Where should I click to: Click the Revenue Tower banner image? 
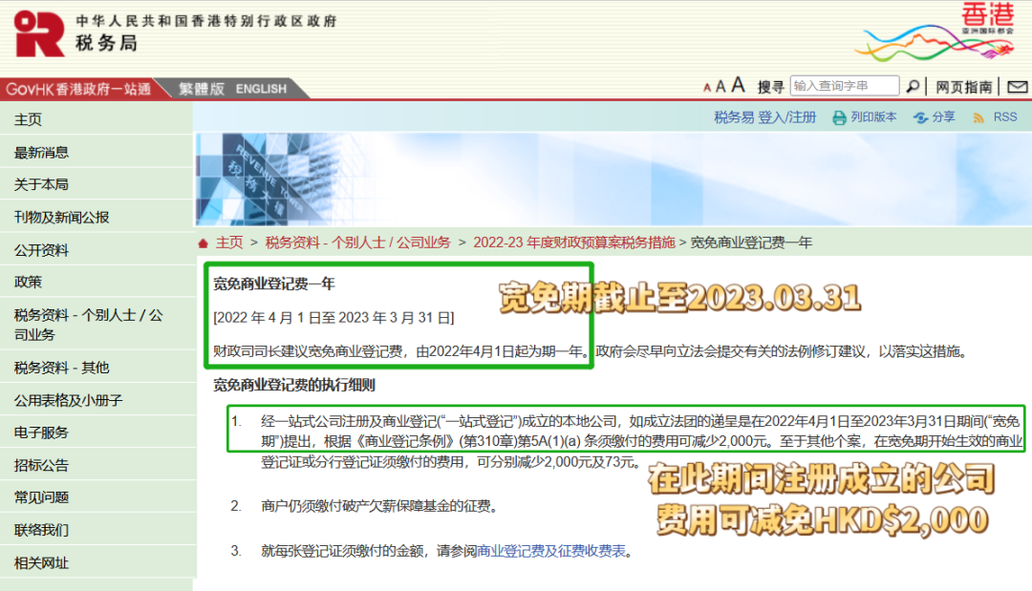click(613, 179)
